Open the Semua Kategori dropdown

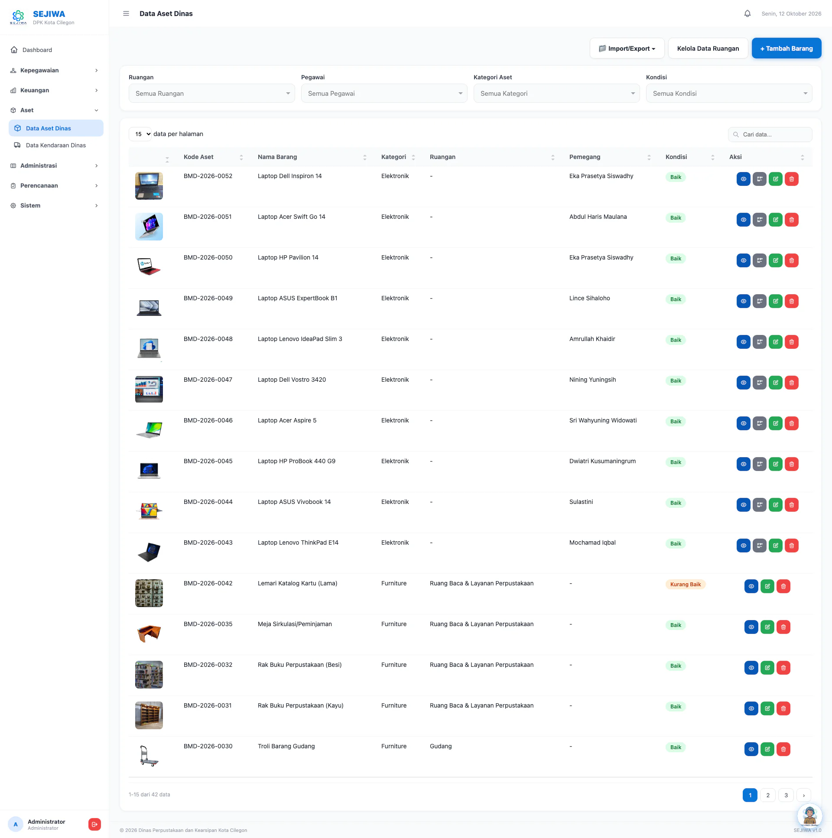[x=556, y=93]
